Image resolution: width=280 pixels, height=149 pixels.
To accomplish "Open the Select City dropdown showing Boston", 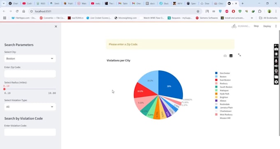I will (30, 59).
